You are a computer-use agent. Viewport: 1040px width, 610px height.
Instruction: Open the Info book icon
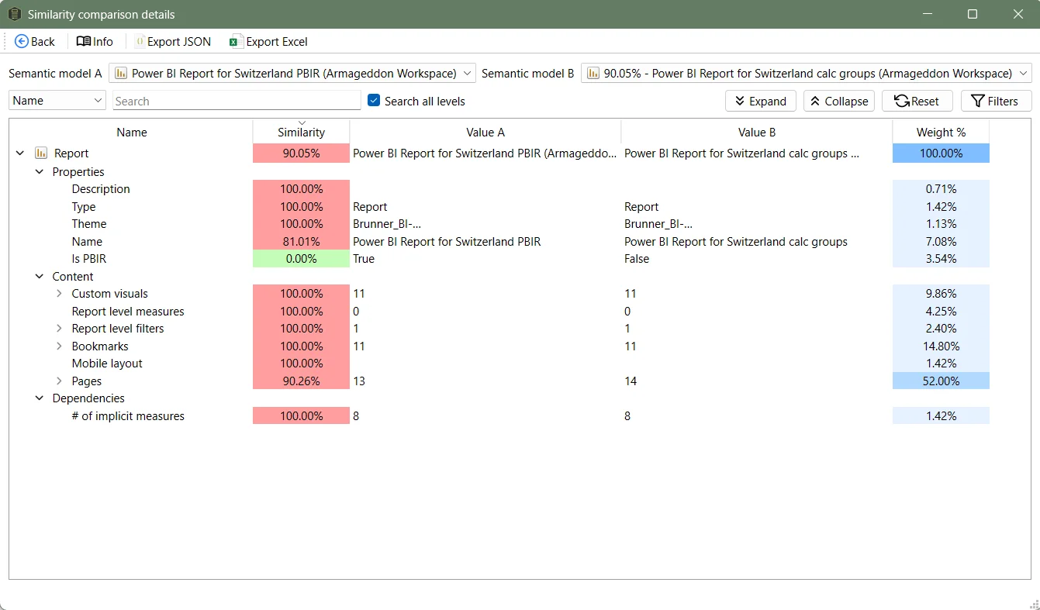coord(84,41)
